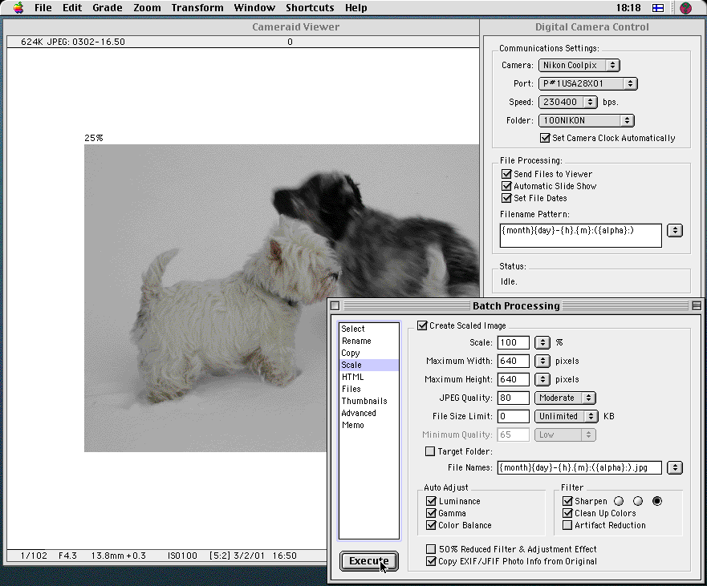Screen dimensions: 707x586
Task: Click the arrows button beside the Scale field
Action: pyautogui.click(x=542, y=343)
